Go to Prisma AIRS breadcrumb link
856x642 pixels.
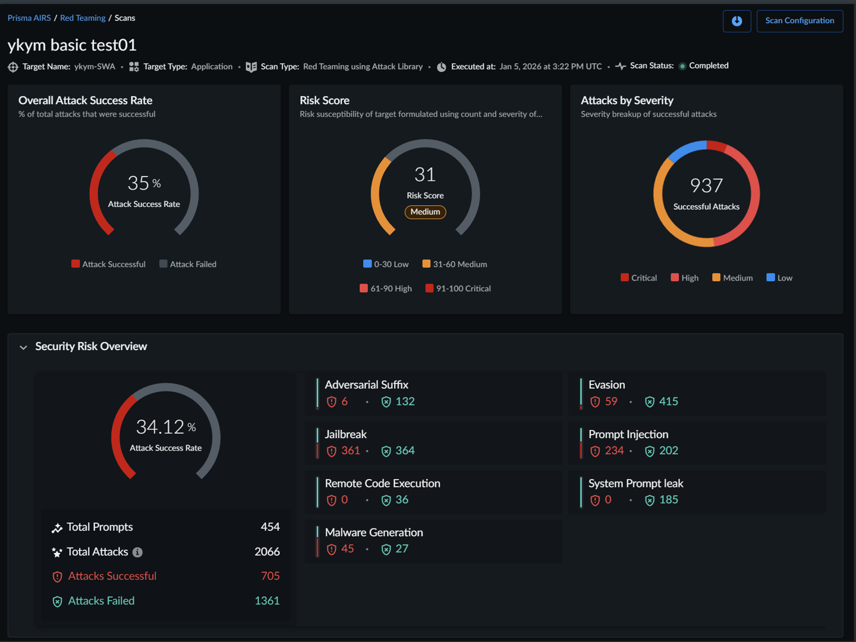click(x=29, y=18)
